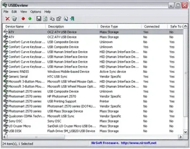The width and height of the screenshot is (190, 149).
Task: Click the red dot disable device icon
Action: (x=23, y=19)
